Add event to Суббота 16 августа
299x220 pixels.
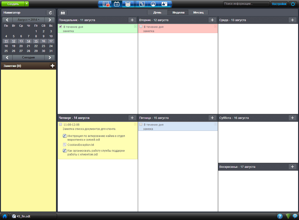(x=292, y=118)
